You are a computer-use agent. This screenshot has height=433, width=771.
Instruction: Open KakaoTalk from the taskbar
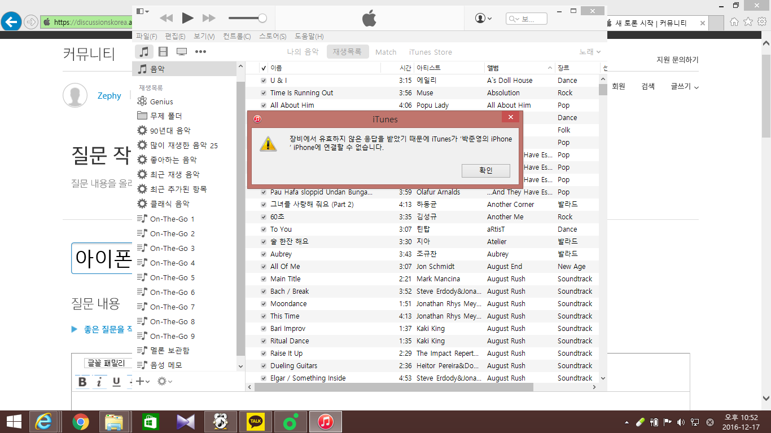coord(256,421)
